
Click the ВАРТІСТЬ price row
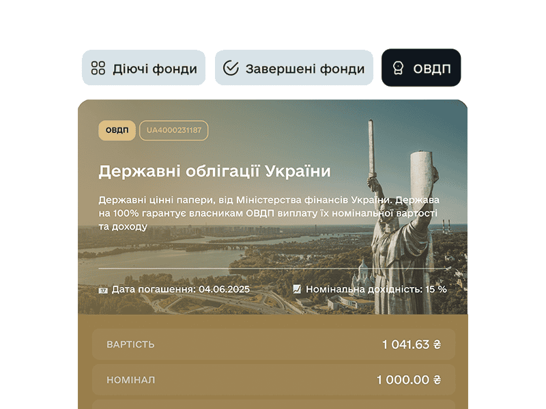[x=274, y=344]
